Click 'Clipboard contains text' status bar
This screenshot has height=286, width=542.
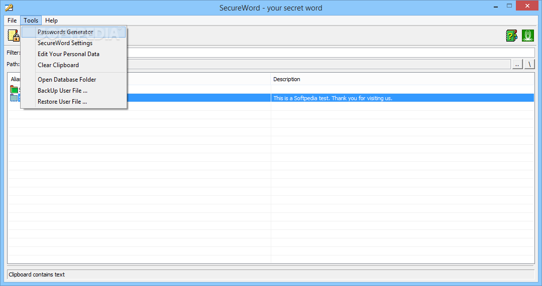(271, 274)
